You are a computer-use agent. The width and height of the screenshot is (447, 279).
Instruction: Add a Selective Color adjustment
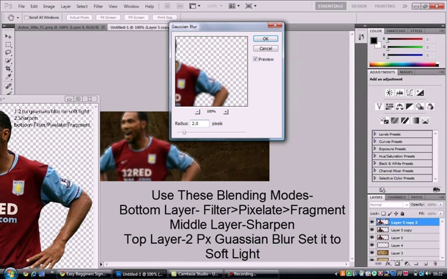[425, 121]
